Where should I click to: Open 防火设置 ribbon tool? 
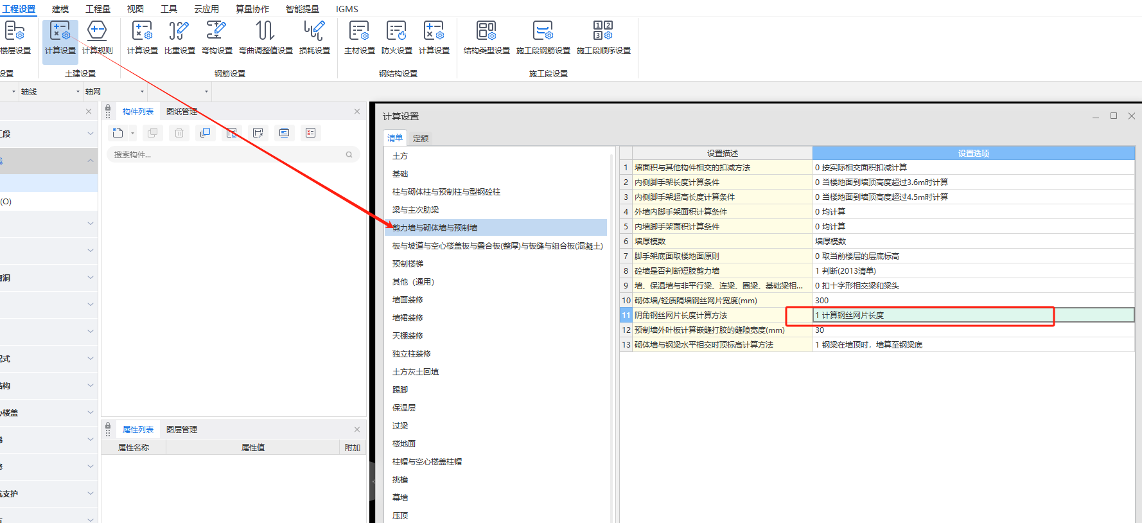[396, 39]
